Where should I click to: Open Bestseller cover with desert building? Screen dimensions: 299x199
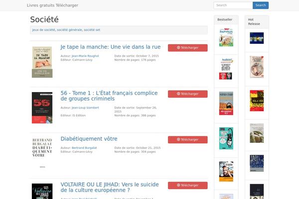point(226,103)
